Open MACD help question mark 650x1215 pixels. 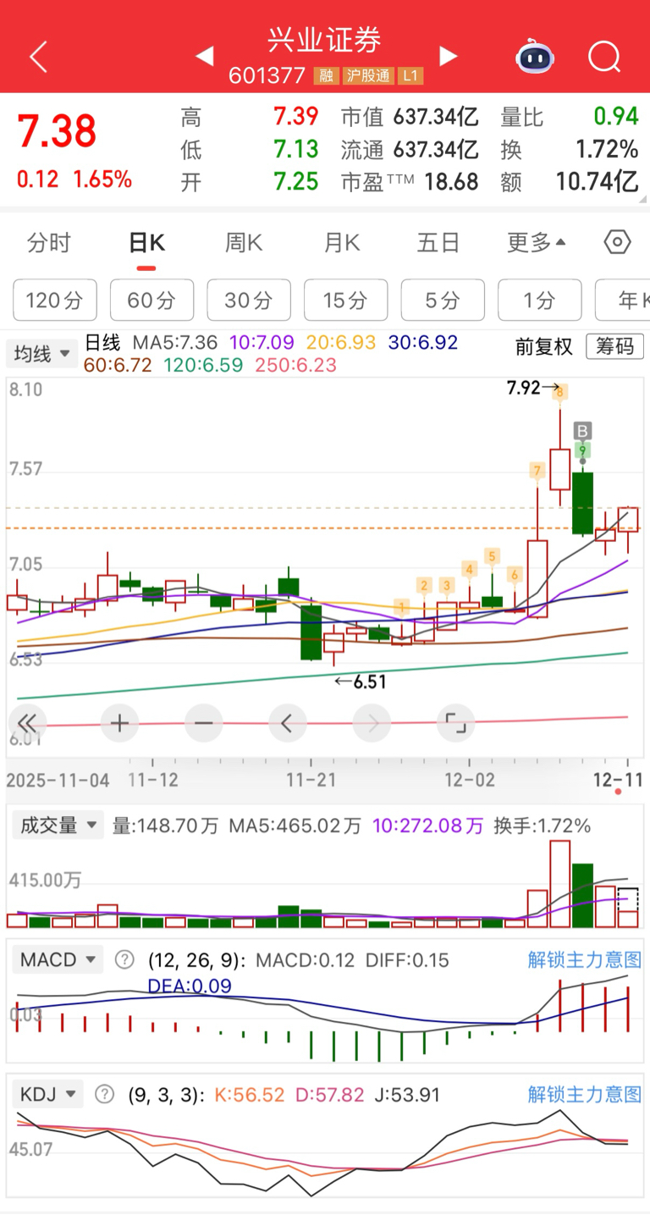(x=124, y=960)
